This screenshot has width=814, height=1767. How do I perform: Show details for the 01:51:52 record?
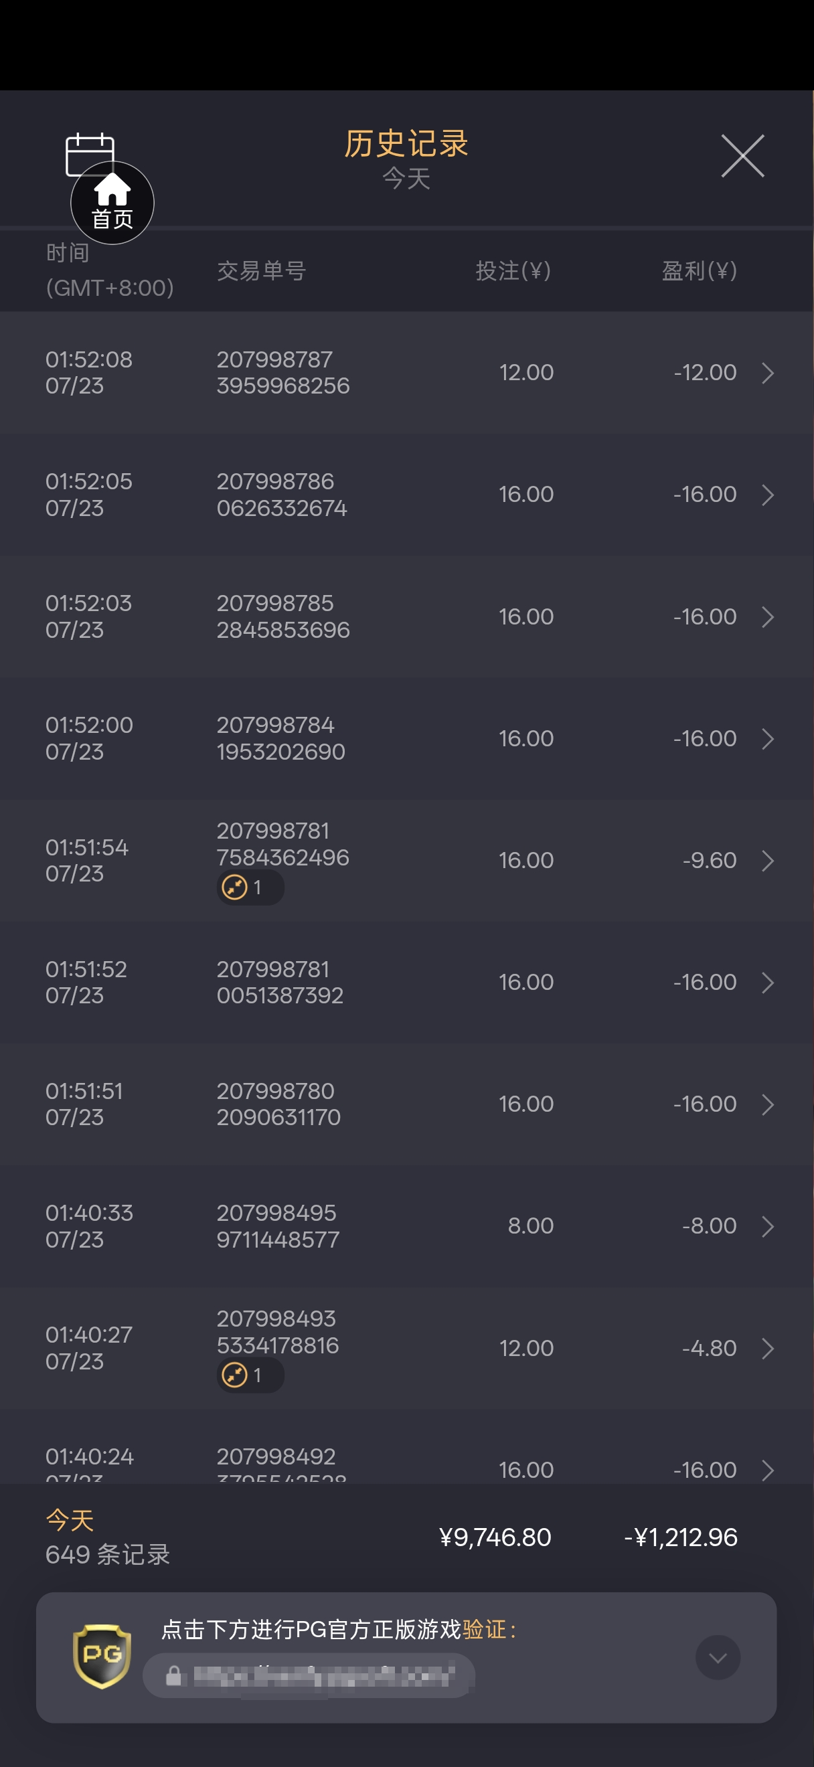pos(768,983)
